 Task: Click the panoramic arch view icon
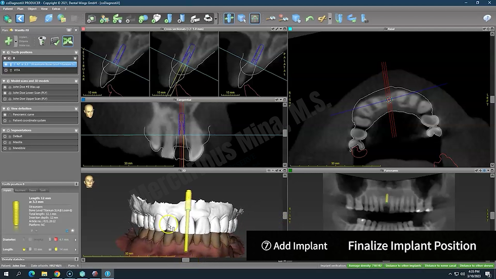[x=255, y=19]
